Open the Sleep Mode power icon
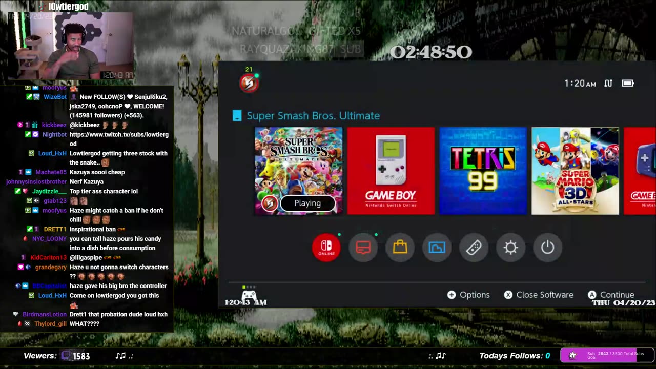The width and height of the screenshot is (656, 369). tap(548, 248)
